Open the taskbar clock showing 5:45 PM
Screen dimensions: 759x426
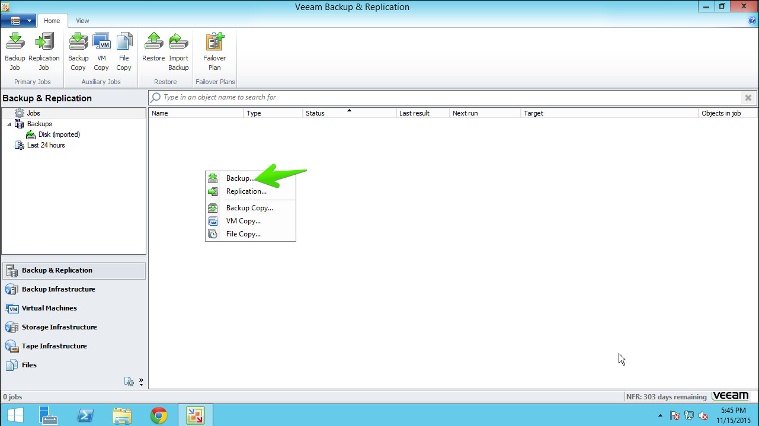pyautogui.click(x=733, y=415)
